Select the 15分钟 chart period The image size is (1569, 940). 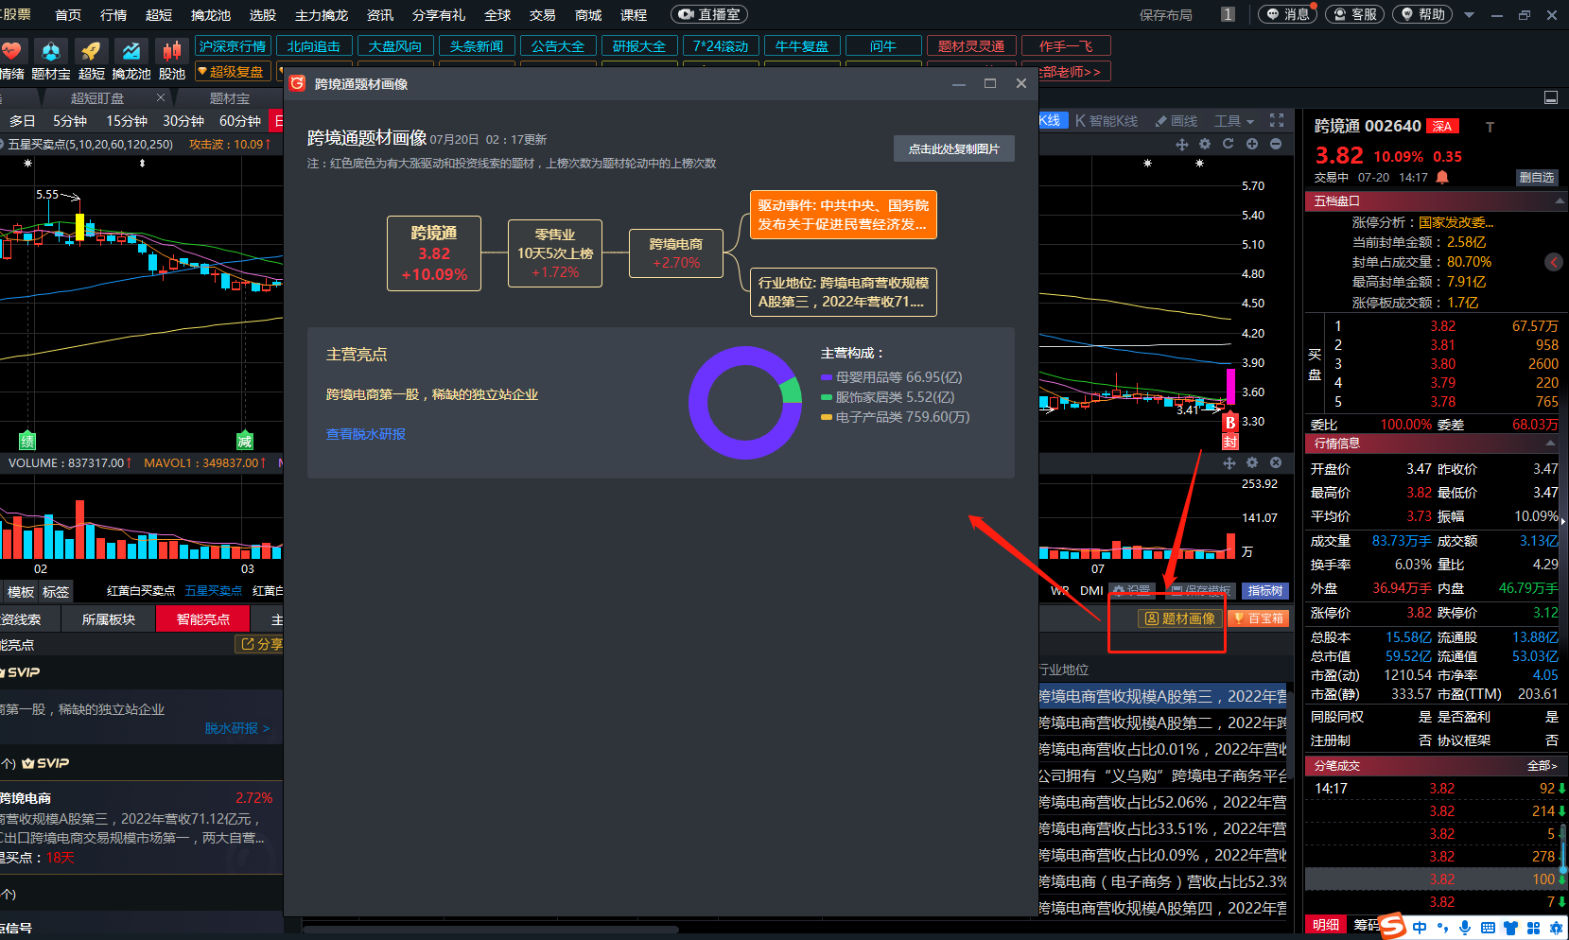tap(127, 121)
